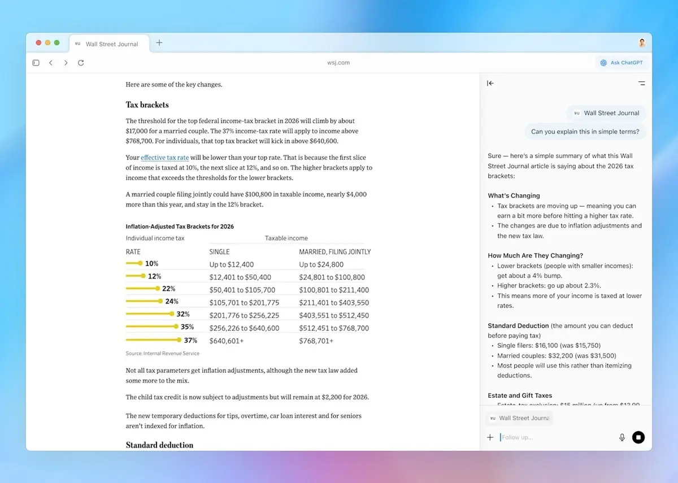
Task: Switch to the Wall Street Journal tab
Action: (110, 44)
